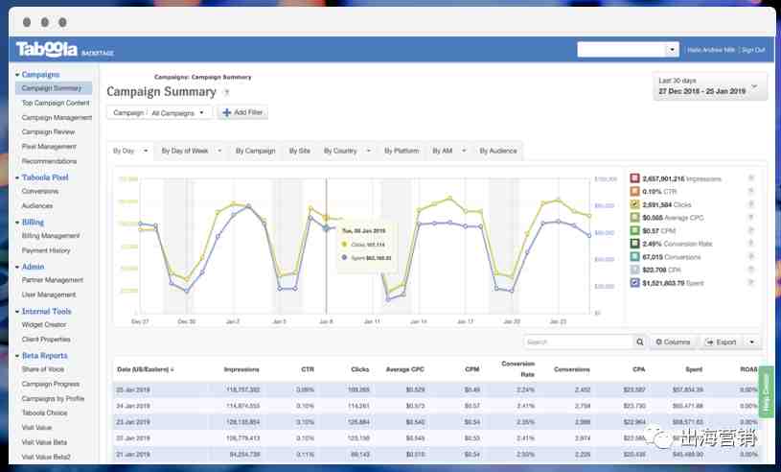Switch to the By Site tab
The width and height of the screenshot is (781, 472).
tap(300, 151)
